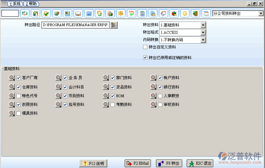Image resolution: width=265 pixels, height=168 pixels.
Task: Click the magnifier icon beside 会计科目
Action: click(58, 87)
